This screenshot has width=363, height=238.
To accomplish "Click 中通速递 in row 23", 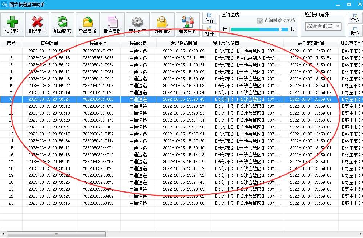I will tap(138, 203).
